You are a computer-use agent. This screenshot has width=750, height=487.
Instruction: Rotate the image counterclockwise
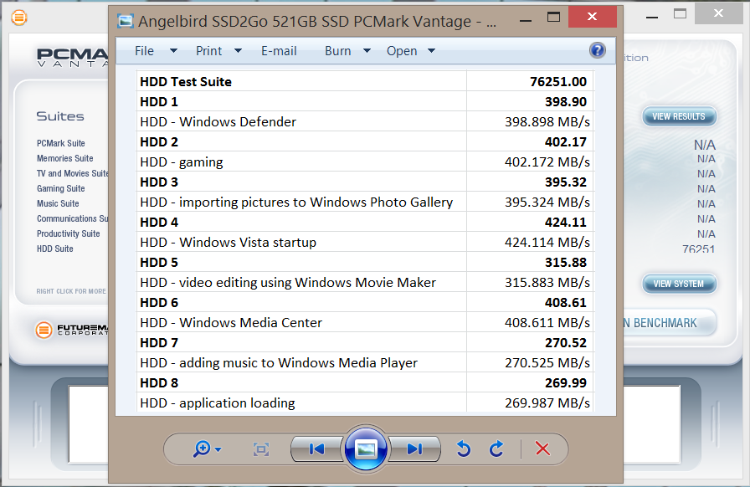click(x=464, y=449)
